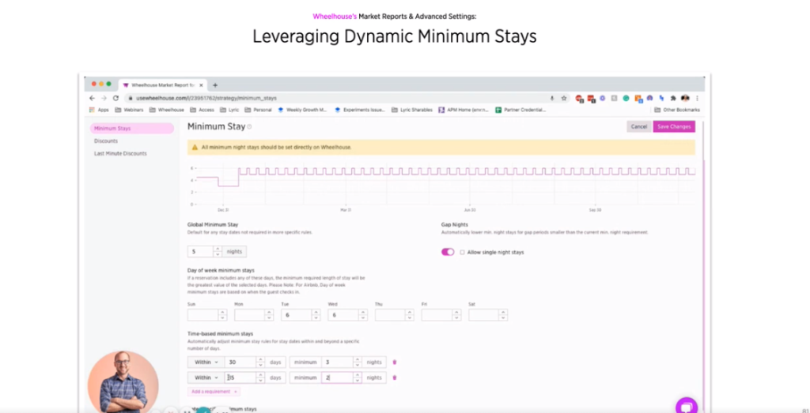810x413 pixels.
Task: Open the Apps grid shortcut
Action: 99,110
